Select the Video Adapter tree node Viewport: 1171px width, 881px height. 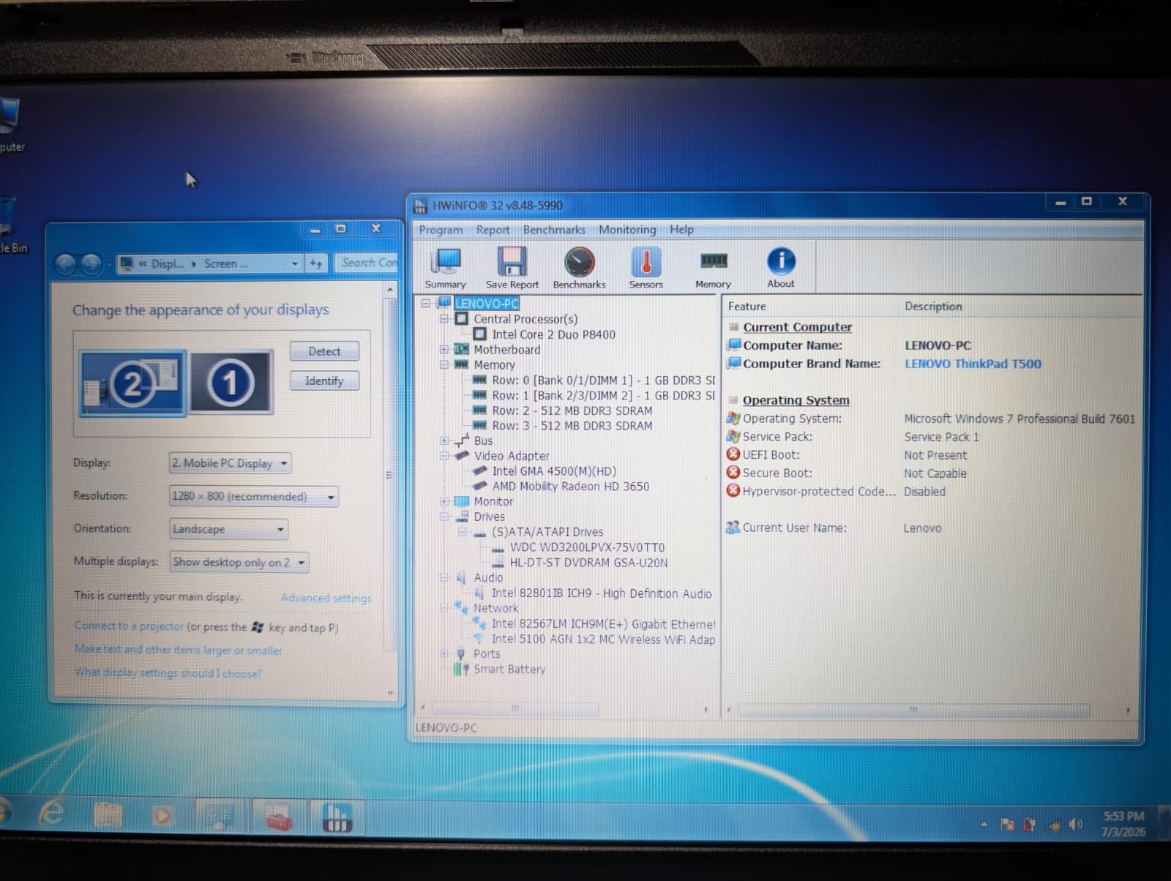click(x=511, y=456)
